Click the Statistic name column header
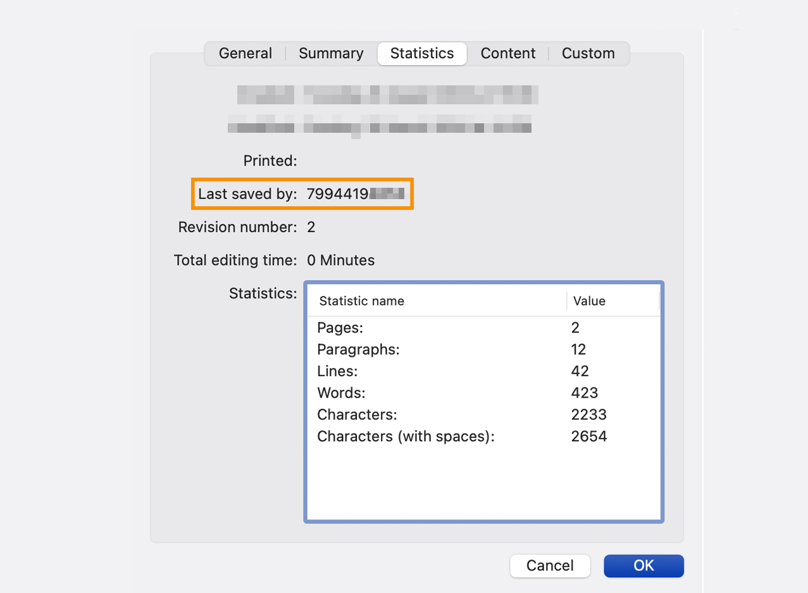Image resolution: width=808 pixels, height=593 pixels. [x=361, y=301]
